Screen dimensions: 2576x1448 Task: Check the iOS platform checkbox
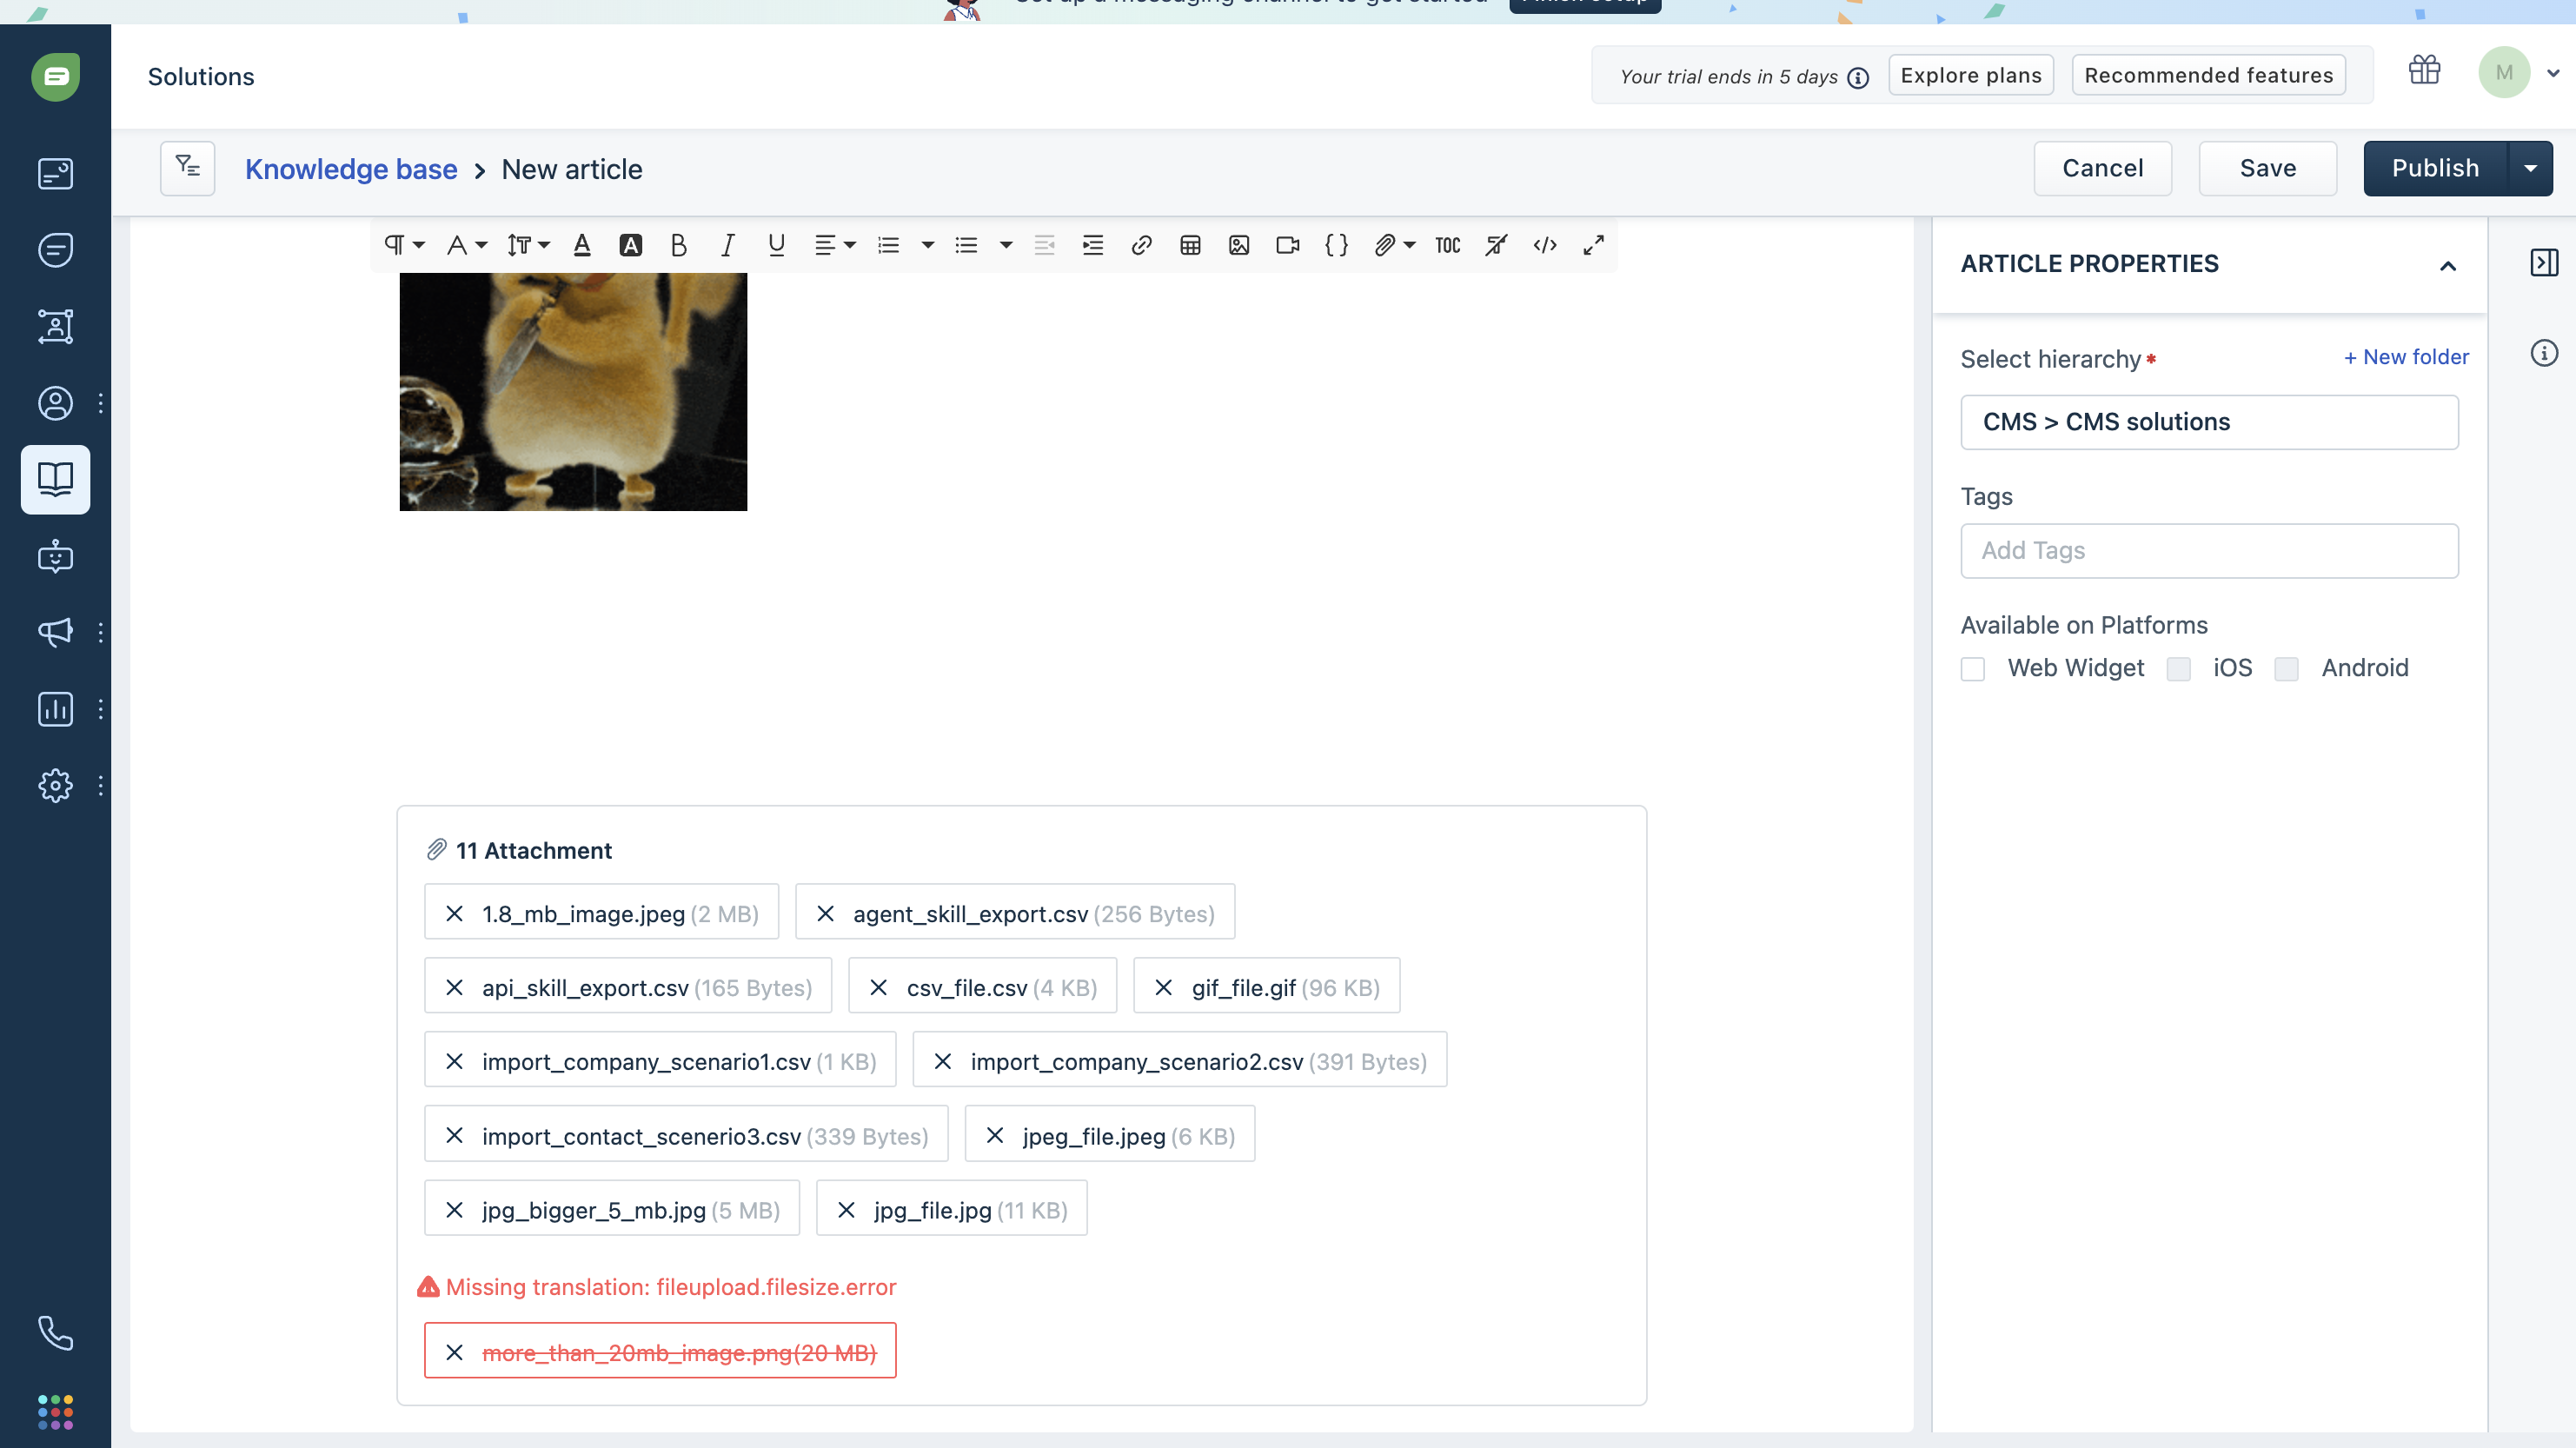coord(2178,669)
